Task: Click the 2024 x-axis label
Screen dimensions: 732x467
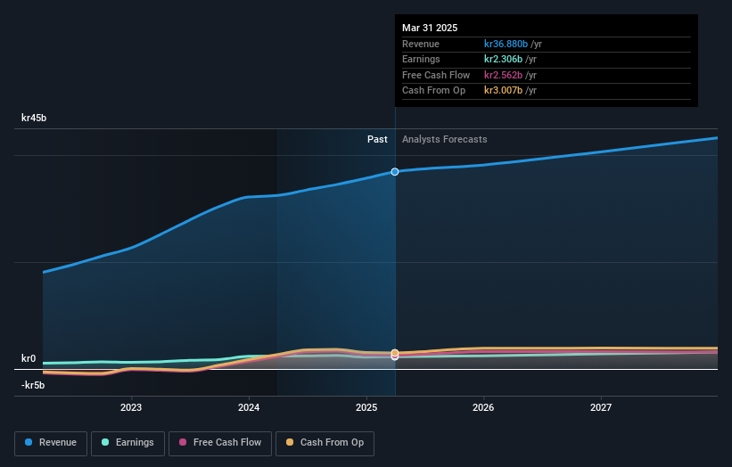Action: point(249,407)
